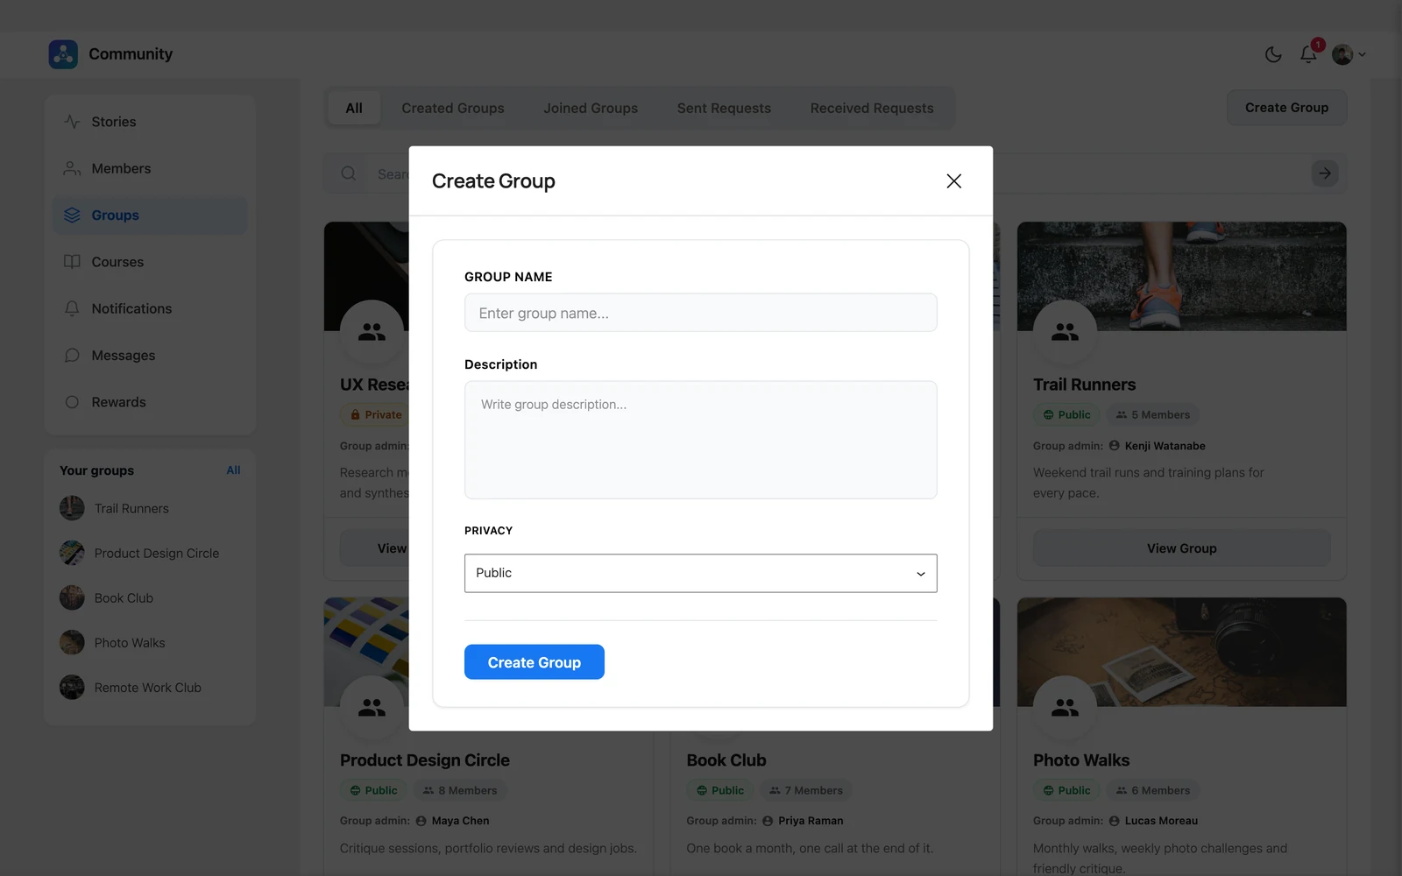Click Kenji Watanabe admin name
The width and height of the screenshot is (1402, 876).
pos(1165,446)
